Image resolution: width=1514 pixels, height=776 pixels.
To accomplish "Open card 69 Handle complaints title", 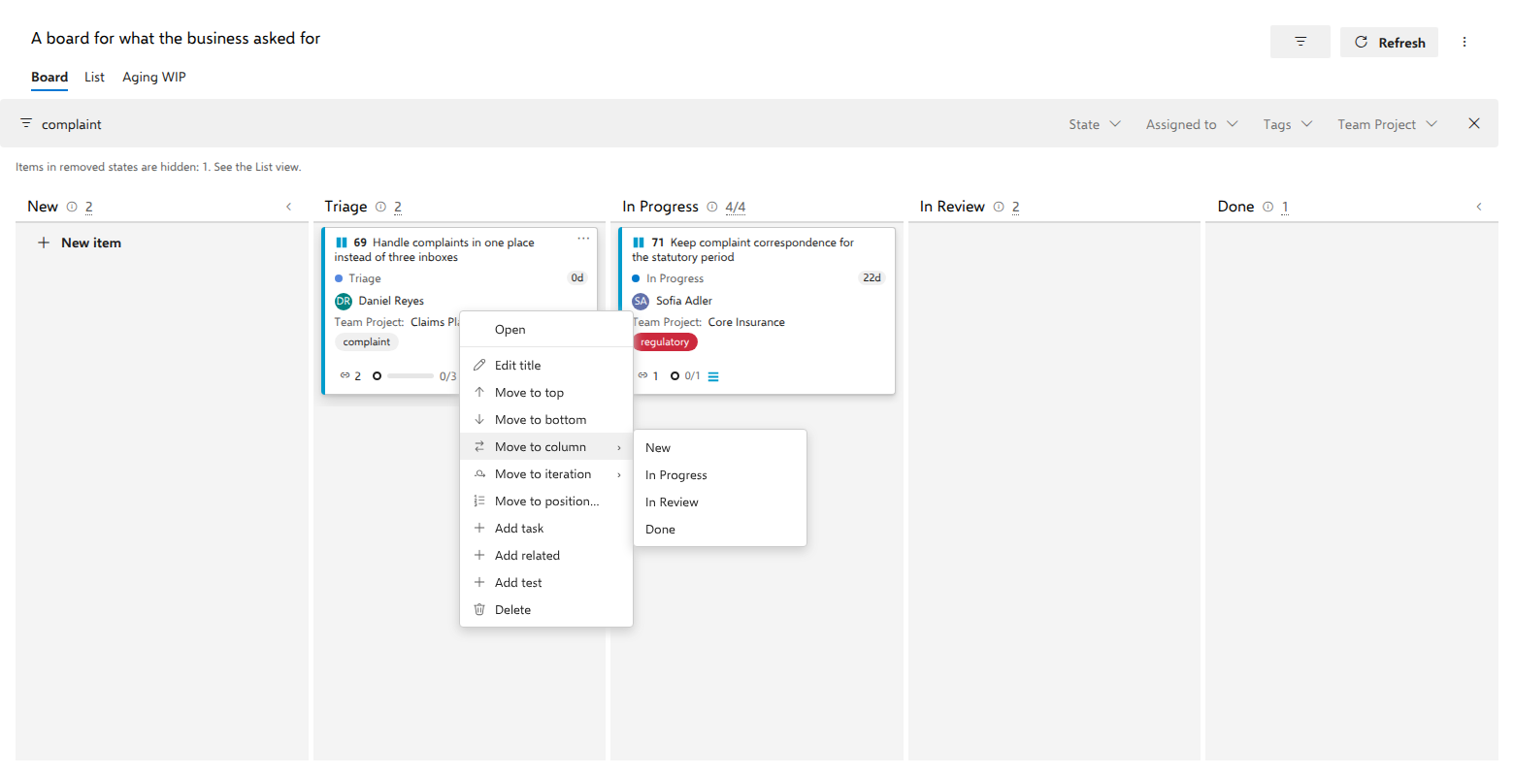I will coord(435,249).
